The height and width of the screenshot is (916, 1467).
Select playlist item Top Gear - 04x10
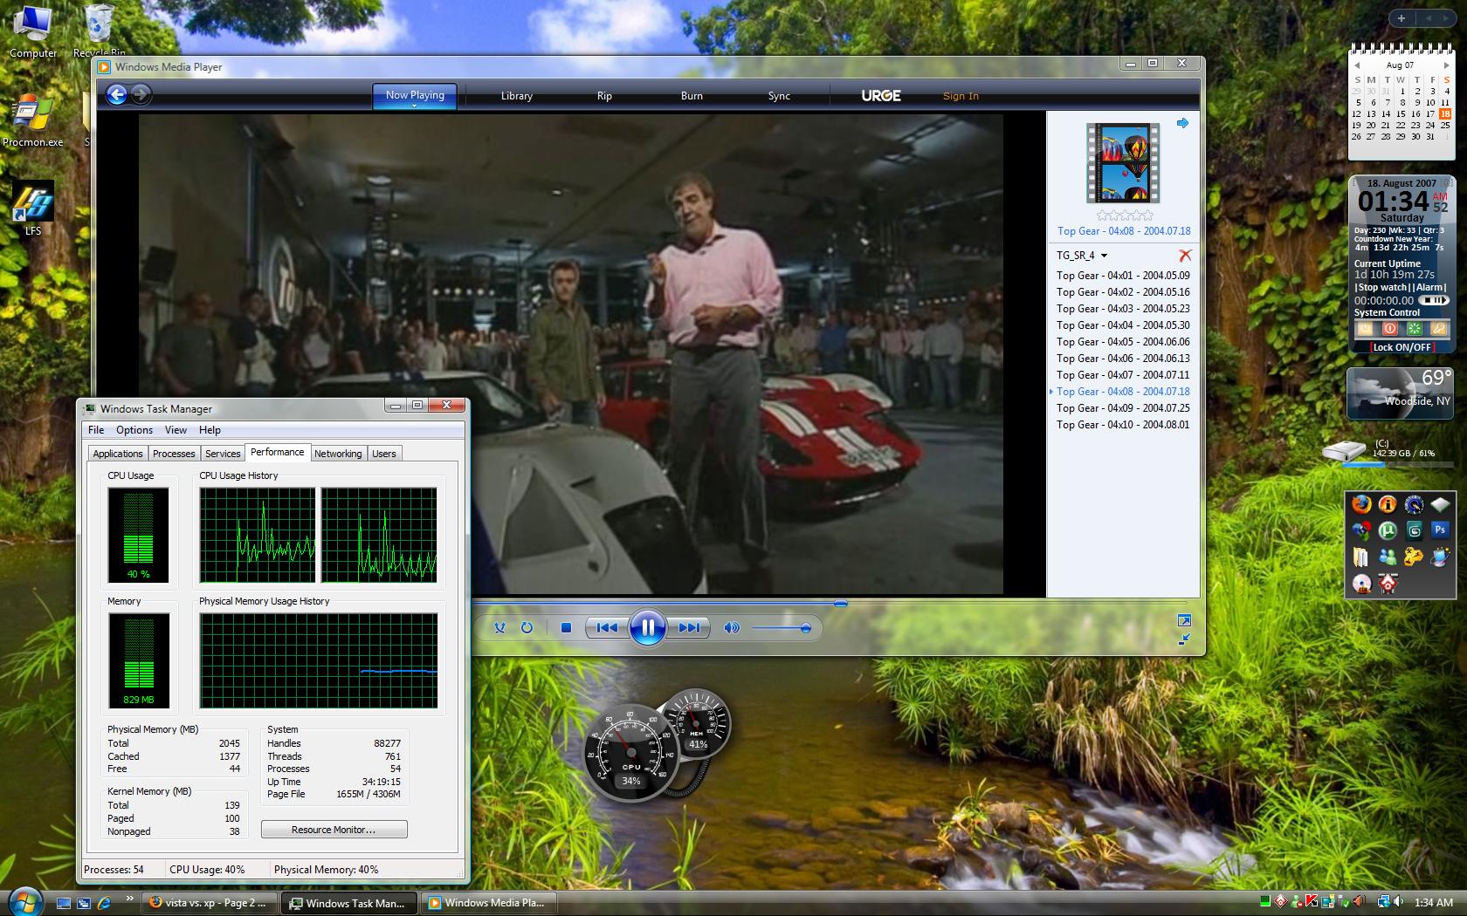pyautogui.click(x=1123, y=425)
